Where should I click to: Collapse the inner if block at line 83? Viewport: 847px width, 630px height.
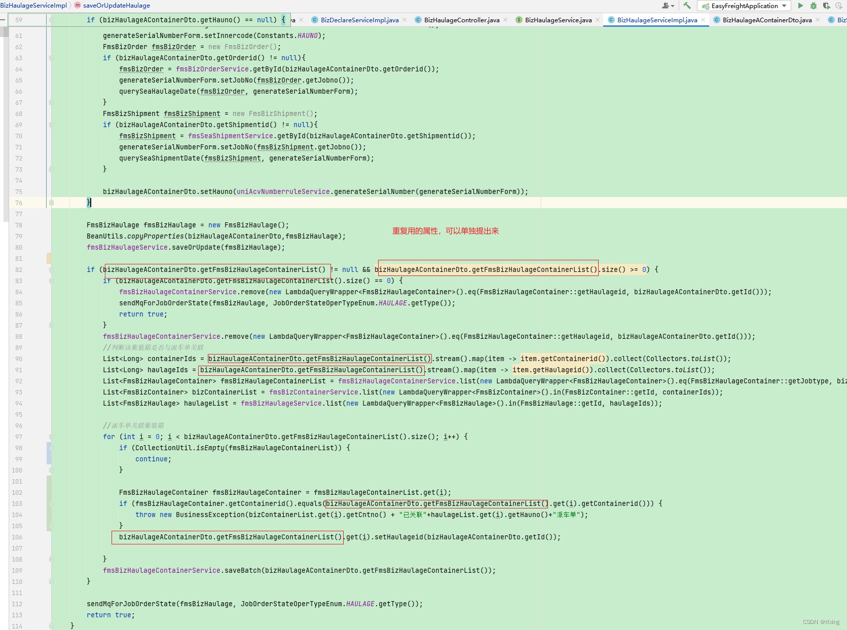point(51,281)
